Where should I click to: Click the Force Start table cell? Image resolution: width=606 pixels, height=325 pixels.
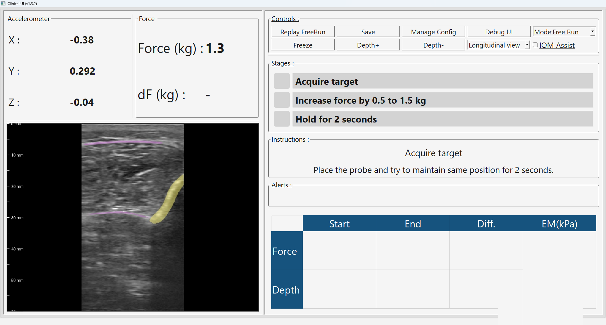pyautogui.click(x=339, y=250)
